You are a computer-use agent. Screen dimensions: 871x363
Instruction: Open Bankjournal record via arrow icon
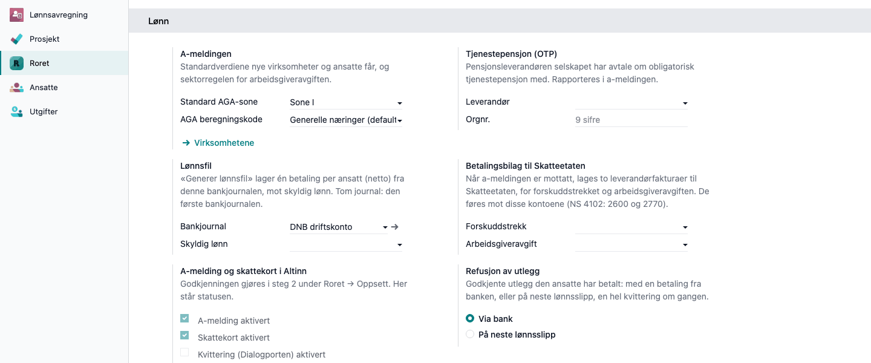click(x=395, y=227)
